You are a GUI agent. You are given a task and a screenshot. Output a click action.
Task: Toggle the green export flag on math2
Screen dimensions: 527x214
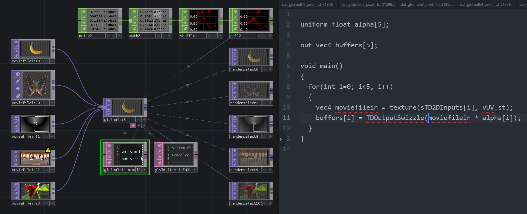[x=158, y=36]
